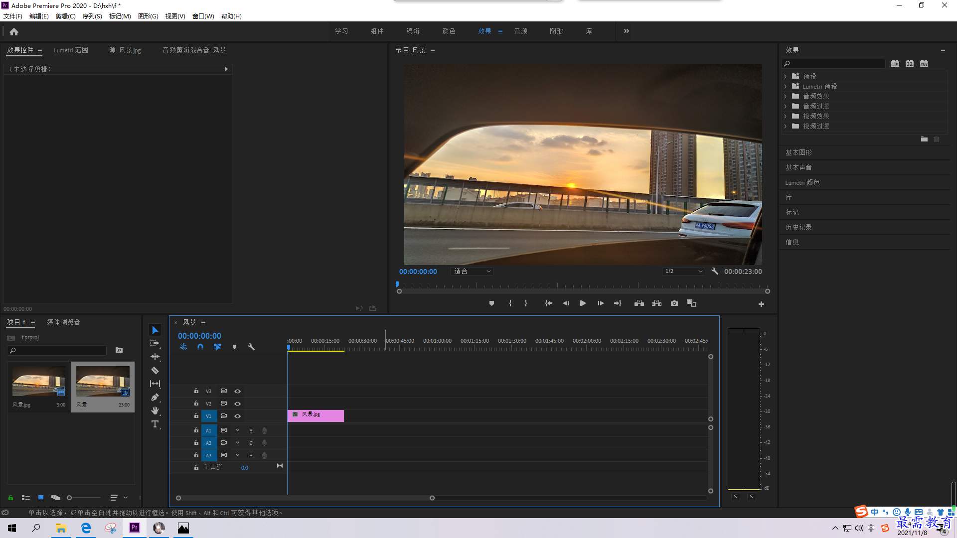957x538 pixels.
Task: Toggle A3 track targeting
Action: 208,456
